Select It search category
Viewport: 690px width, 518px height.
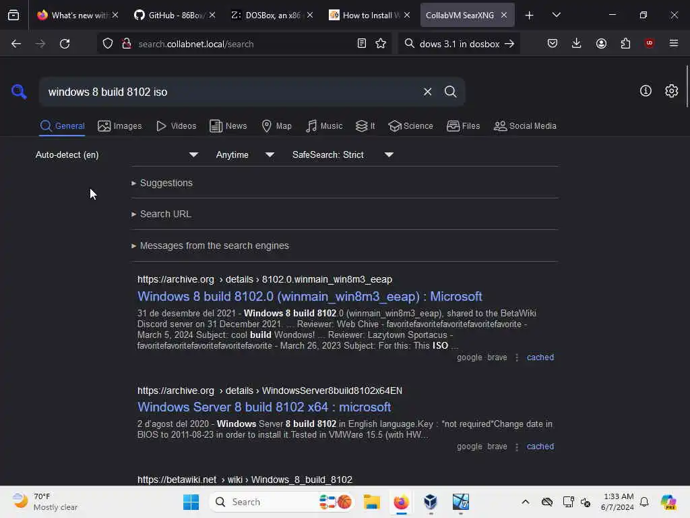pos(365,126)
